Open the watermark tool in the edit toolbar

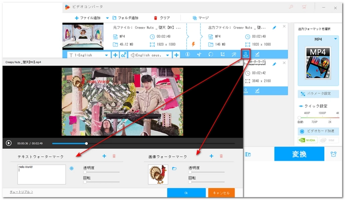[245, 55]
